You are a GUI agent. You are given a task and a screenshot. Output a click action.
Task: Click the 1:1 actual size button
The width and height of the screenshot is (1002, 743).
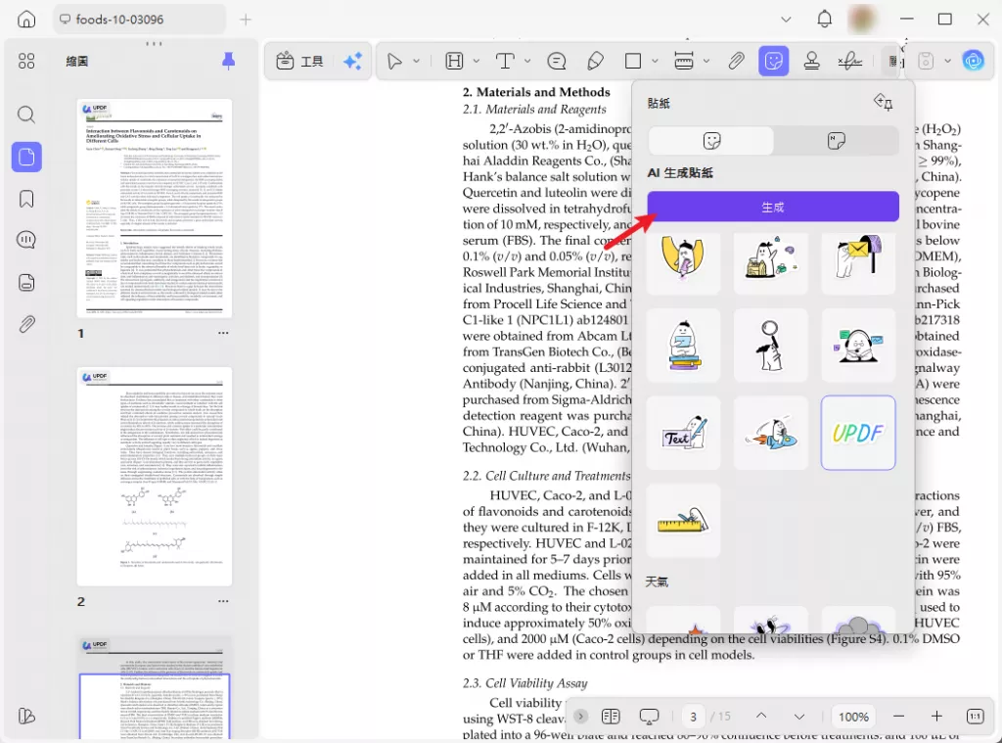pos(976,717)
